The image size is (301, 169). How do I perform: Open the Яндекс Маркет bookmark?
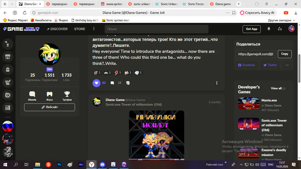[x=15, y=20]
